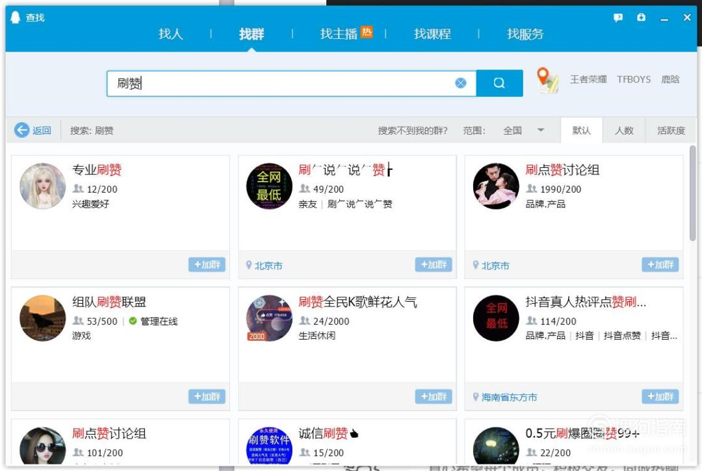This screenshot has width=702, height=471.
Task: Switch to the 找主播 tab
Action: click(338, 34)
